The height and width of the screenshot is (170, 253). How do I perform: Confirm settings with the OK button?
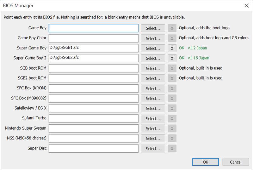coord(206,162)
